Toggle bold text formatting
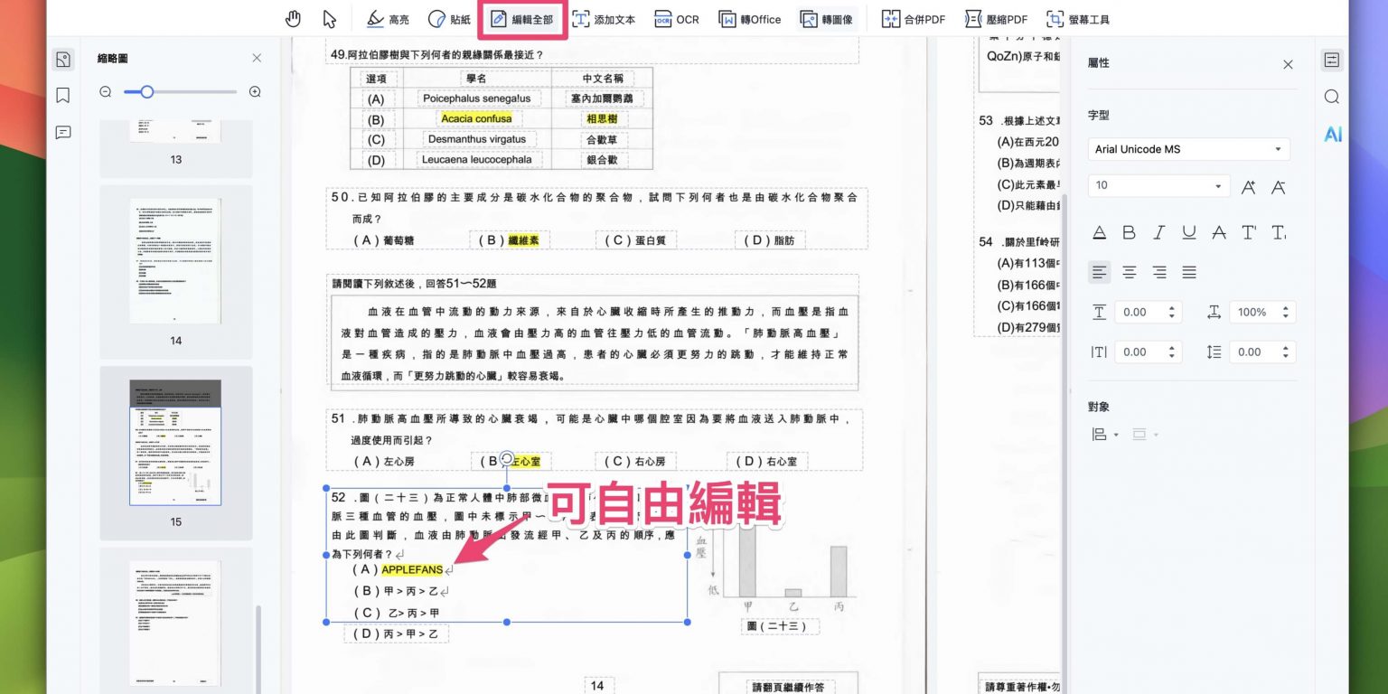 pos(1129,232)
